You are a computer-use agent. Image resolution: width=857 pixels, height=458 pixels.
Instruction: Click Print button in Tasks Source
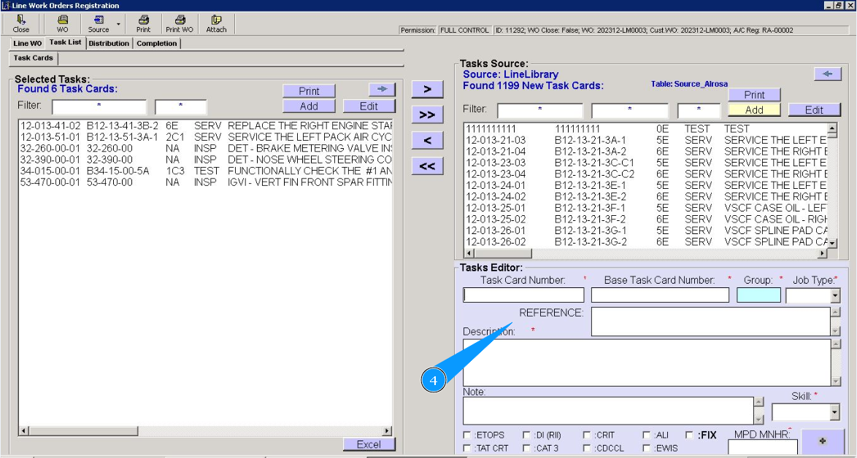[x=754, y=95]
